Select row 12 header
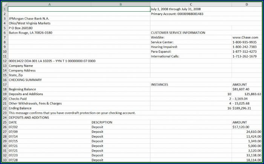 pos(5,61)
